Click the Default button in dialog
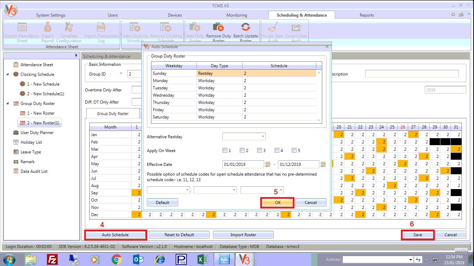The width and height of the screenshot is (474, 266). (163, 203)
